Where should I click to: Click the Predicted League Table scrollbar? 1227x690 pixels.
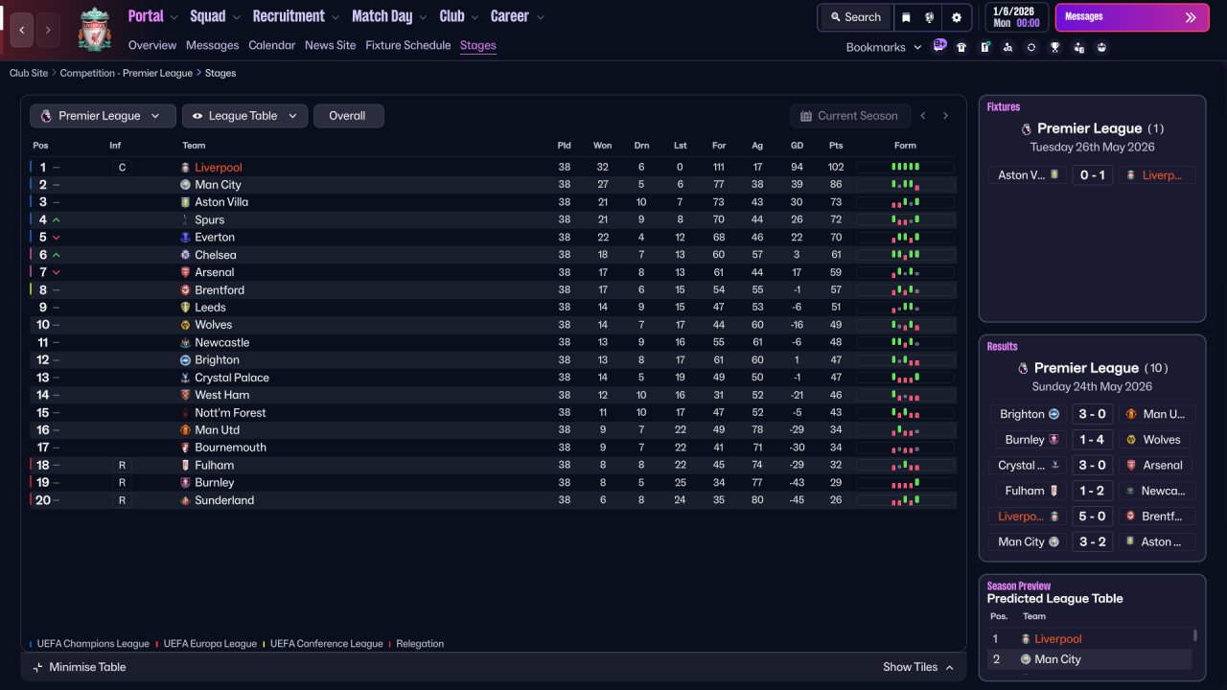click(x=1195, y=635)
